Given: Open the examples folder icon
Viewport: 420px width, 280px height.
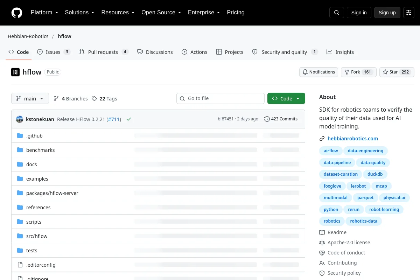Looking at the screenshot, I should tap(20, 178).
